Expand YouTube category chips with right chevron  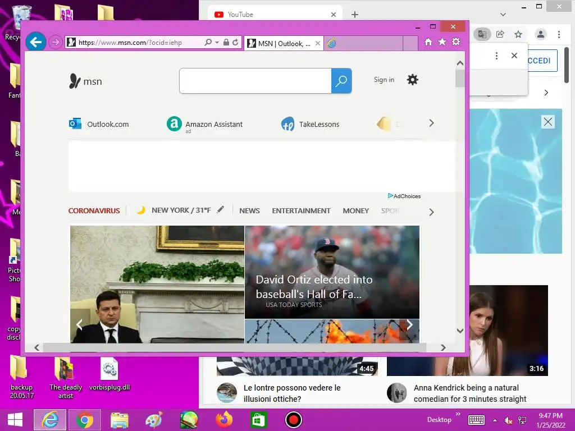546,93
